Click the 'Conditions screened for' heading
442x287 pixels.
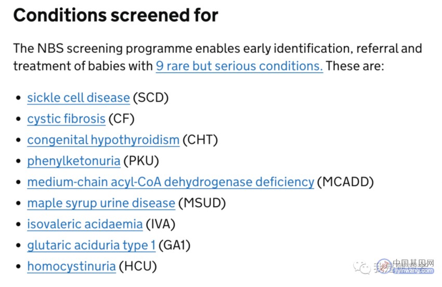coord(115,15)
